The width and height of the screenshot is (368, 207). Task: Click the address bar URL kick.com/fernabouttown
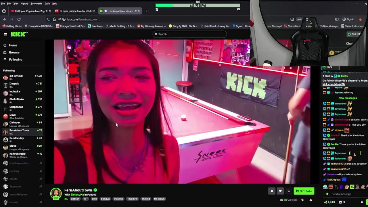point(82,20)
